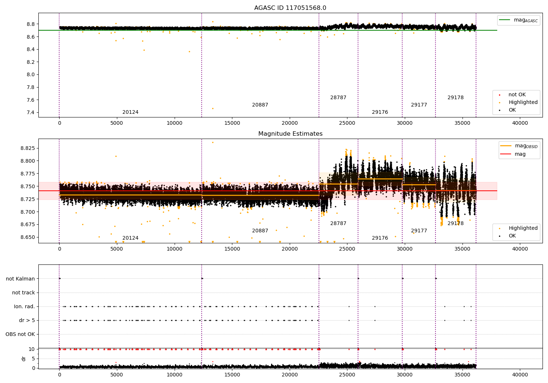
Task: Click 'Highlighted' legend entry in the top plot
Action: coord(518,102)
